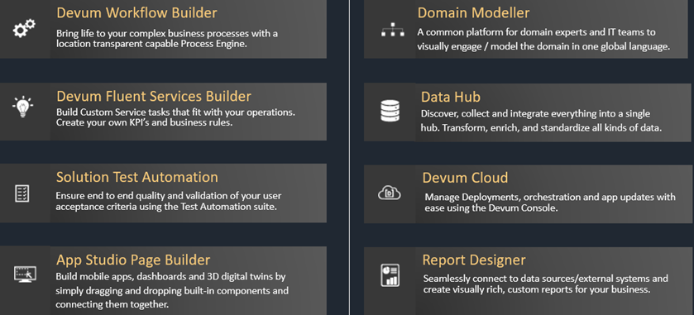Click the text 'connecting them together.'
694x315 pixels.
(112, 305)
